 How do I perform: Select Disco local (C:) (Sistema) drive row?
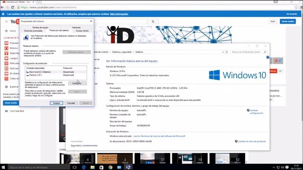click(56, 72)
